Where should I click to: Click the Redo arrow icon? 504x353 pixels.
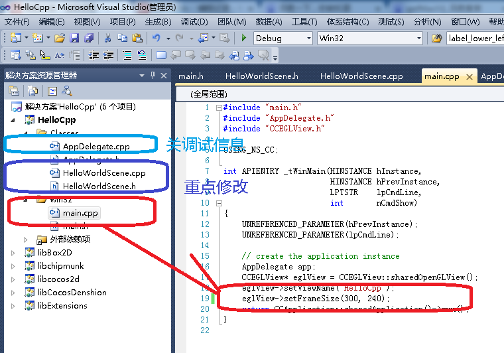click(180, 38)
